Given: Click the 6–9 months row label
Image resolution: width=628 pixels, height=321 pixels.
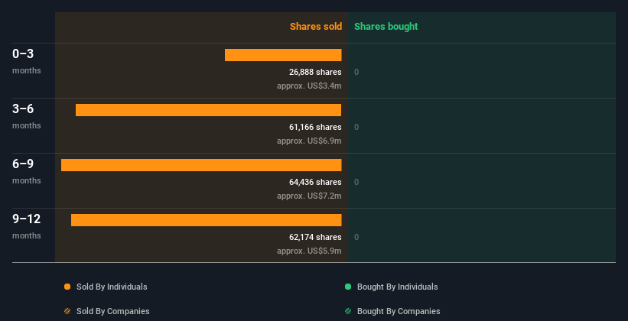Looking at the screenshot, I should click(27, 172).
